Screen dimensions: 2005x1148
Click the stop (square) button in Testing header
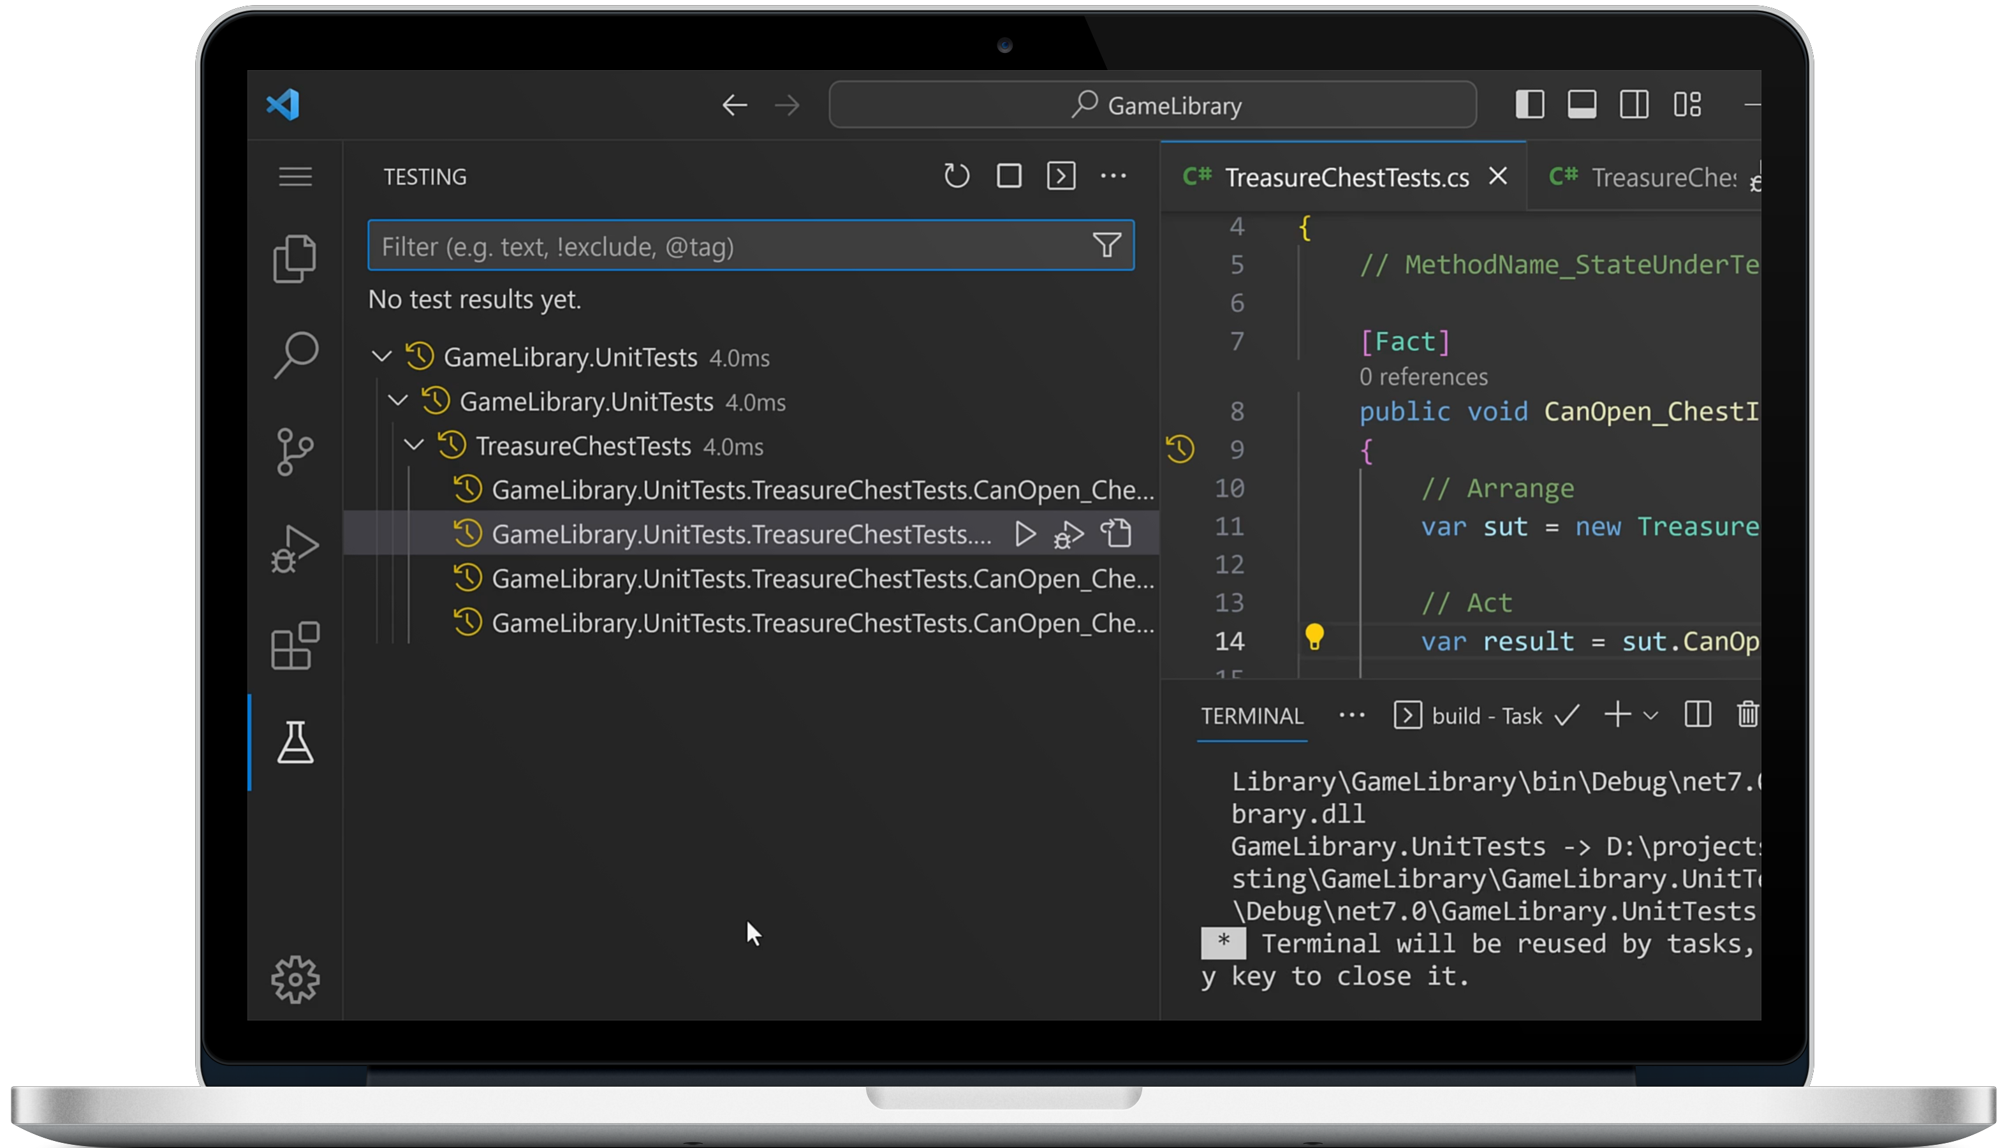click(1010, 176)
